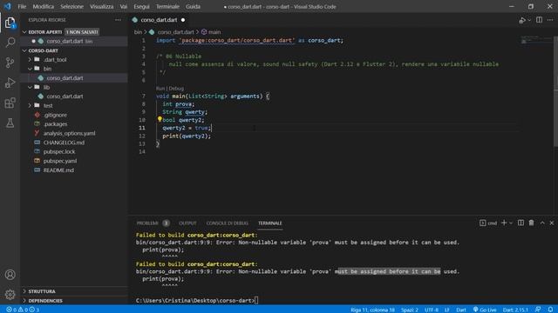
Task: Open the Accounts icon in activity bar
Action: point(10,275)
